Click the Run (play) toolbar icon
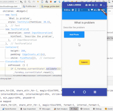 click(21, 2)
